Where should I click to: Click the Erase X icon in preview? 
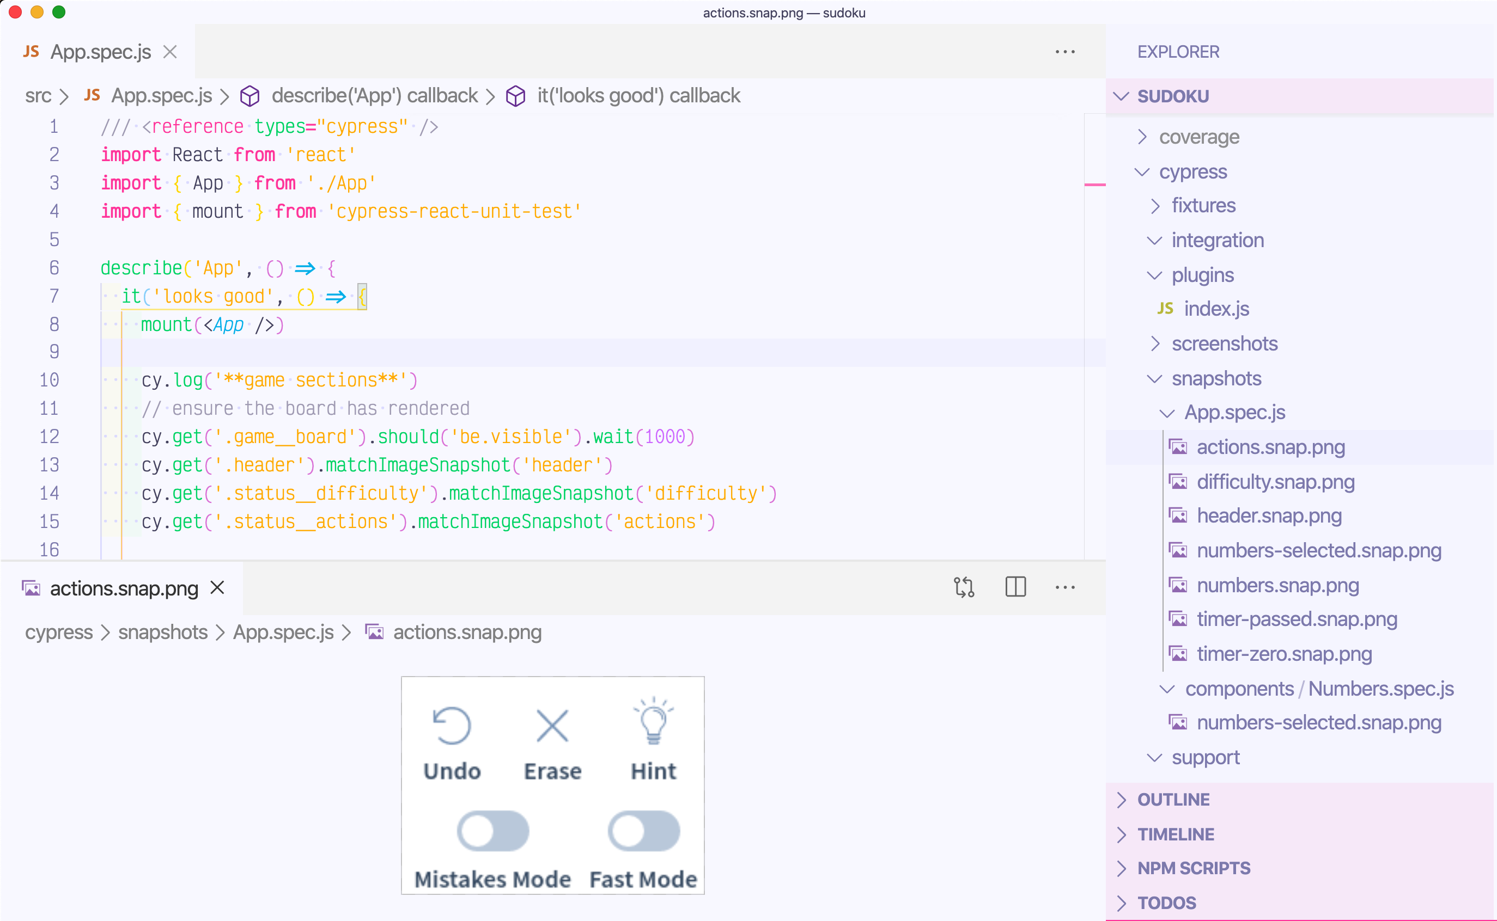(552, 726)
